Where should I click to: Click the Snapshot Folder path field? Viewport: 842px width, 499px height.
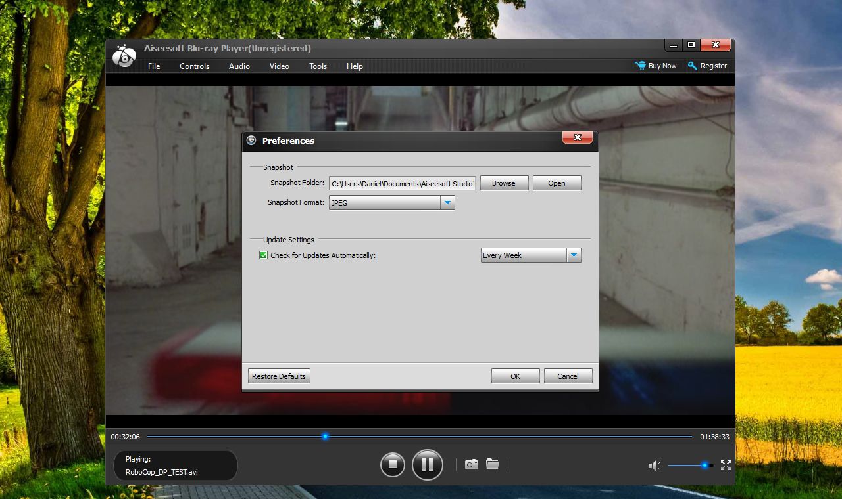pyautogui.click(x=403, y=184)
